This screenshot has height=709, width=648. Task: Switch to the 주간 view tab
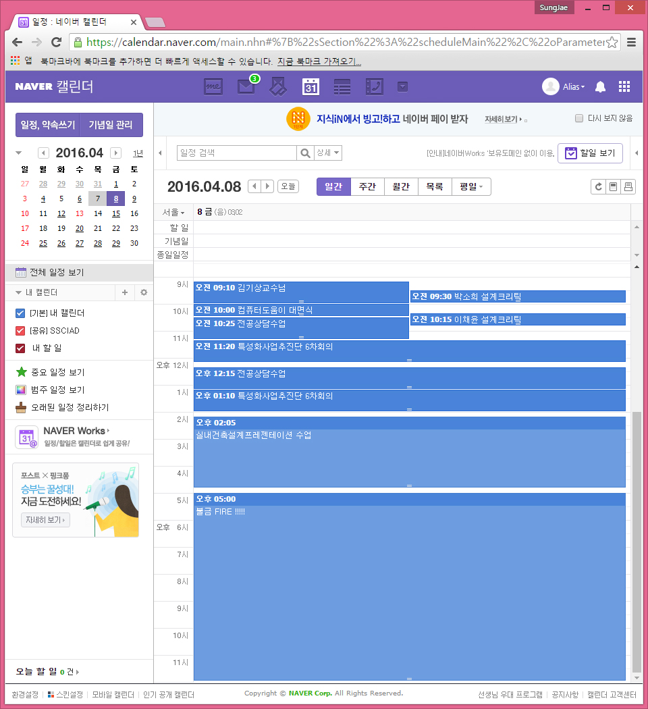tap(367, 187)
